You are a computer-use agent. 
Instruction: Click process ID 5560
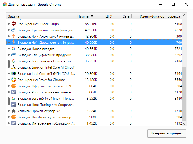[x=178, y=80]
